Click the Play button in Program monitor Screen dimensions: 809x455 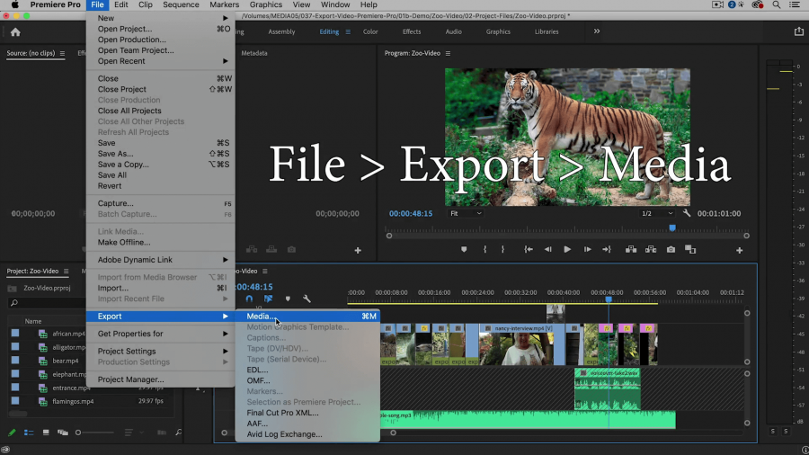pos(567,250)
